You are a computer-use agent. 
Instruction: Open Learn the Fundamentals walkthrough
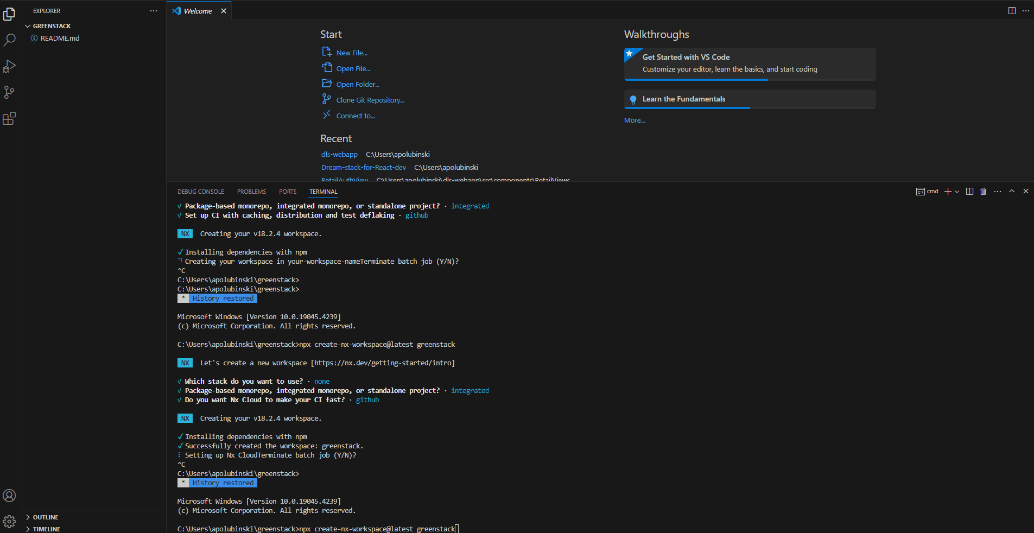[x=750, y=99]
